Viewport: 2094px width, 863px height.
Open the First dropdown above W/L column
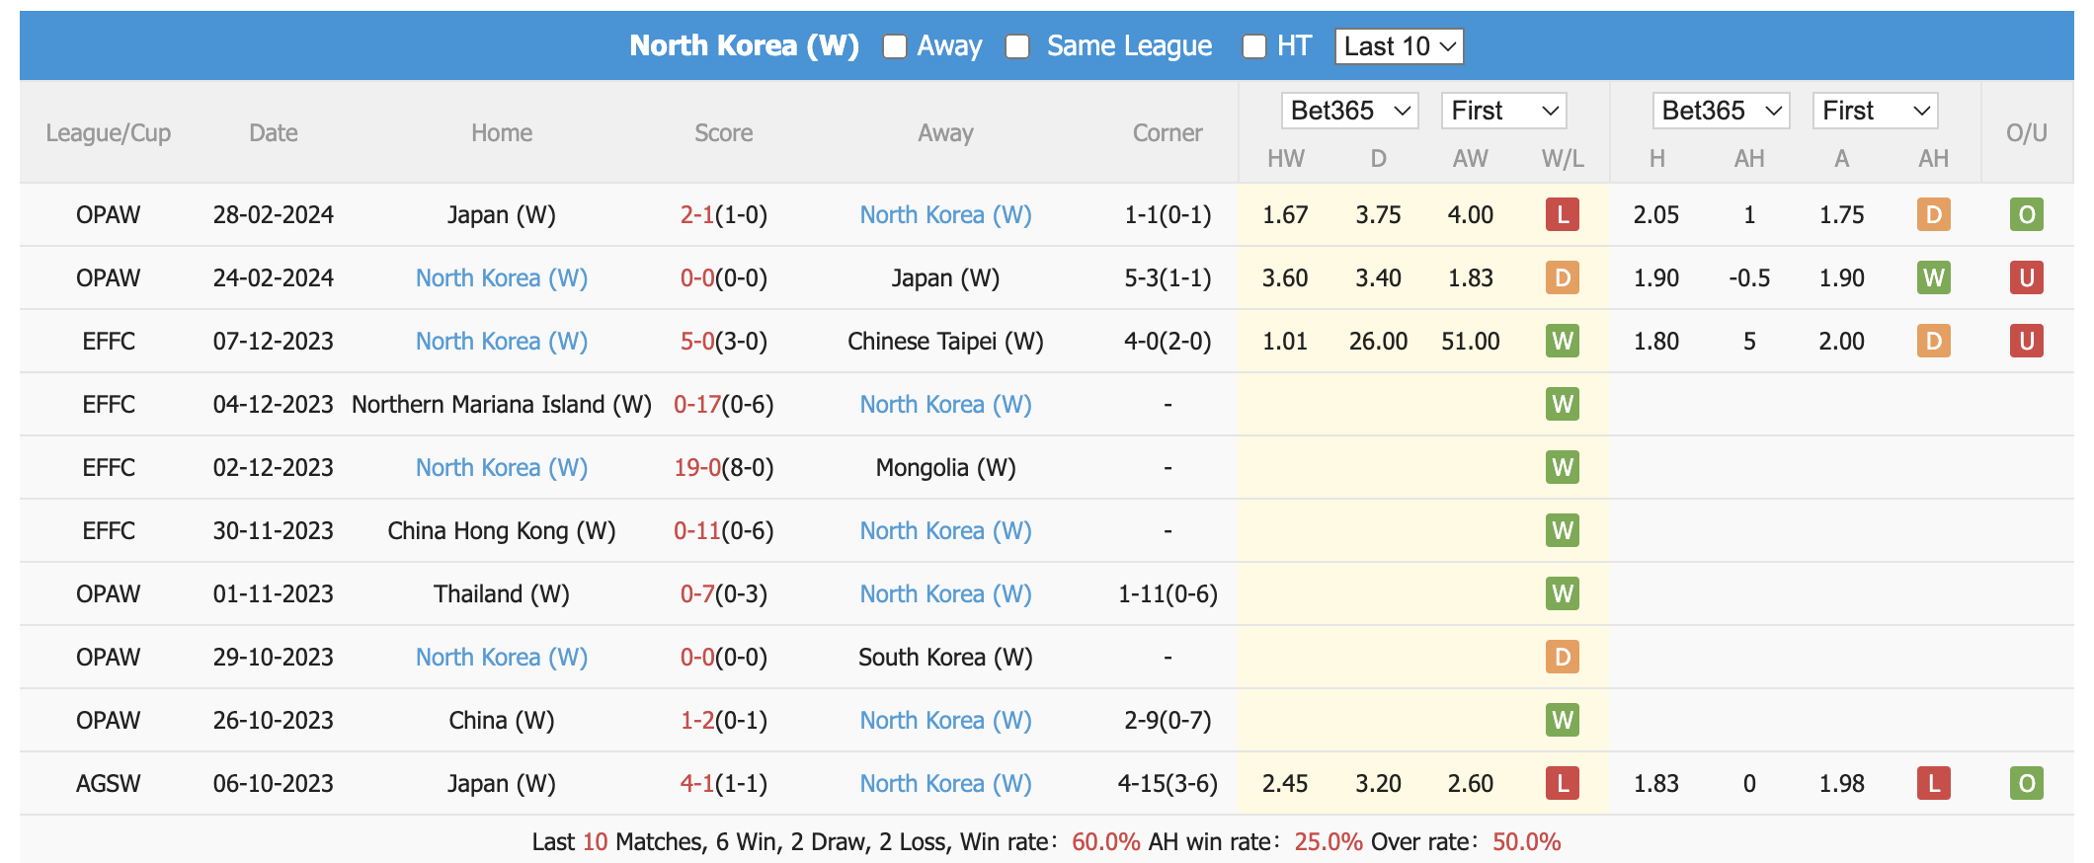1504,111
